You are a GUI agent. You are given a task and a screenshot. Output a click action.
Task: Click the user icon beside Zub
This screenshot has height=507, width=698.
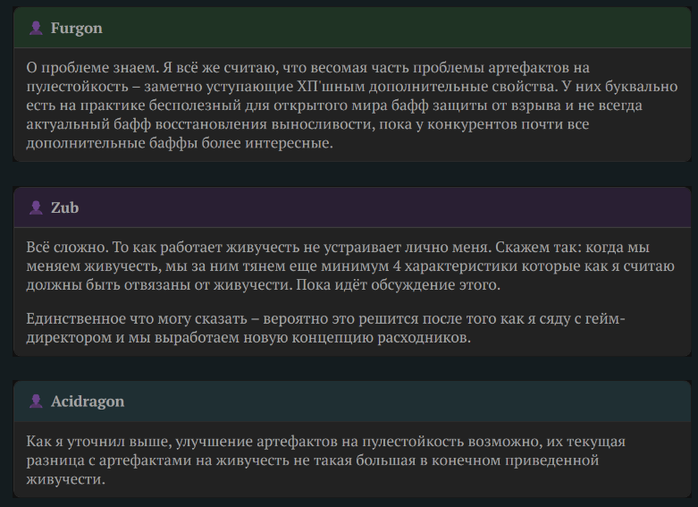pos(36,207)
